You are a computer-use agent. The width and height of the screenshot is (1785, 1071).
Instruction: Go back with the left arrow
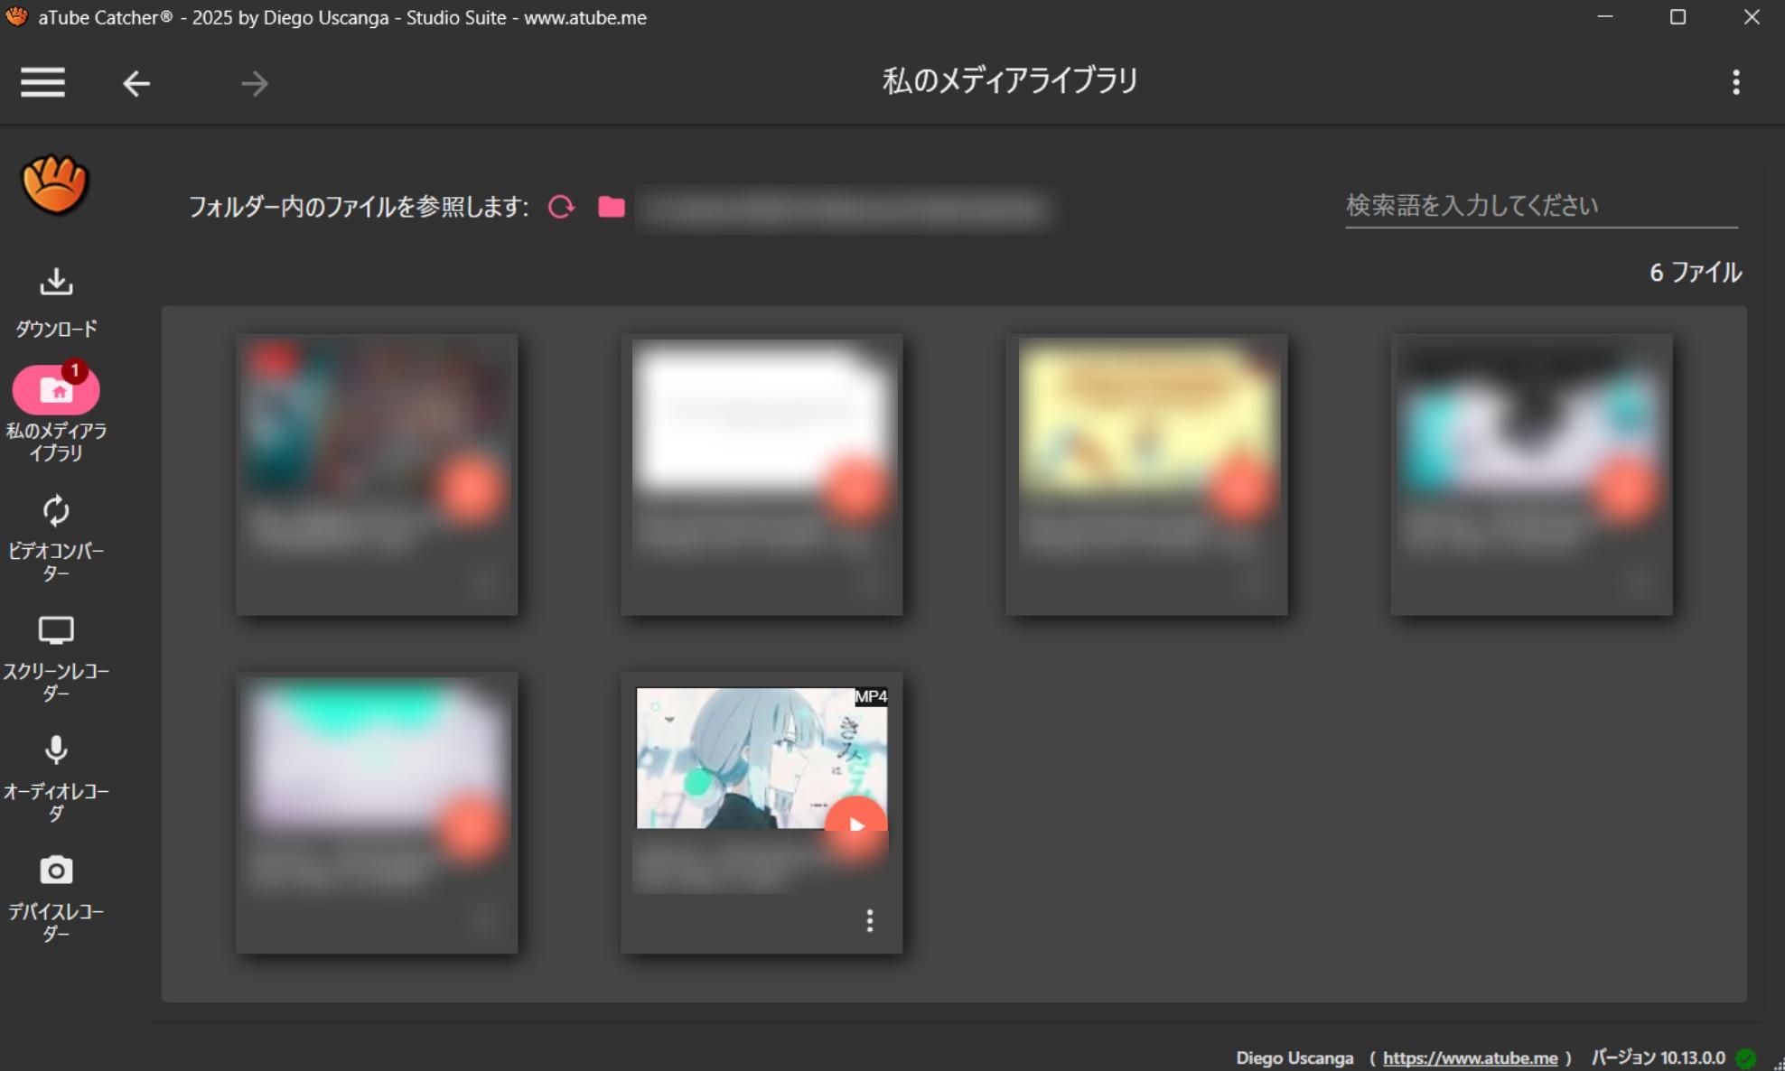(136, 83)
